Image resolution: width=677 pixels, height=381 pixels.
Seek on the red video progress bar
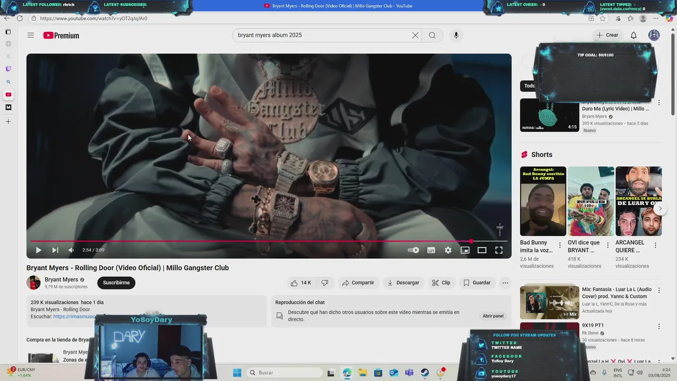(x=269, y=241)
